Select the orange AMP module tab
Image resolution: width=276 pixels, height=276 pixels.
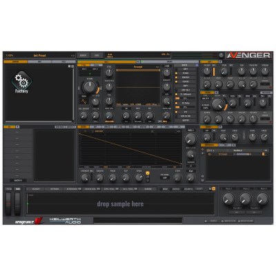(x=209, y=62)
